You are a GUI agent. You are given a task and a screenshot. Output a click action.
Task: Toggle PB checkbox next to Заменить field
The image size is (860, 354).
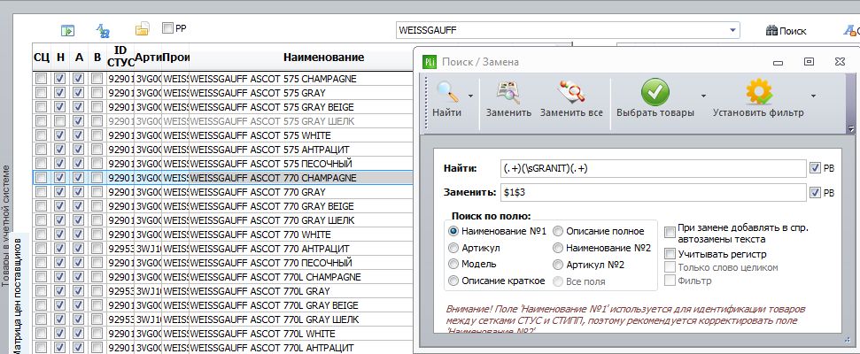tap(815, 192)
